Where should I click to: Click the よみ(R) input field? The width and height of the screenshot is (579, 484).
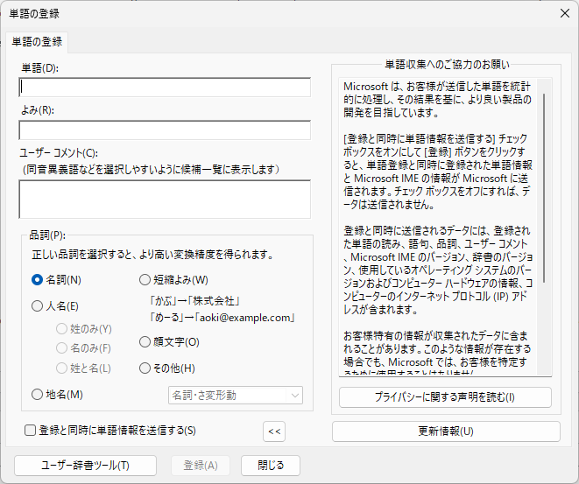point(165,130)
